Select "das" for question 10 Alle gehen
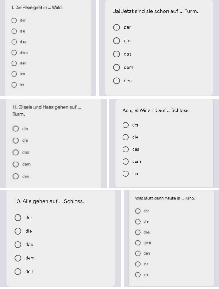 coord(18,245)
